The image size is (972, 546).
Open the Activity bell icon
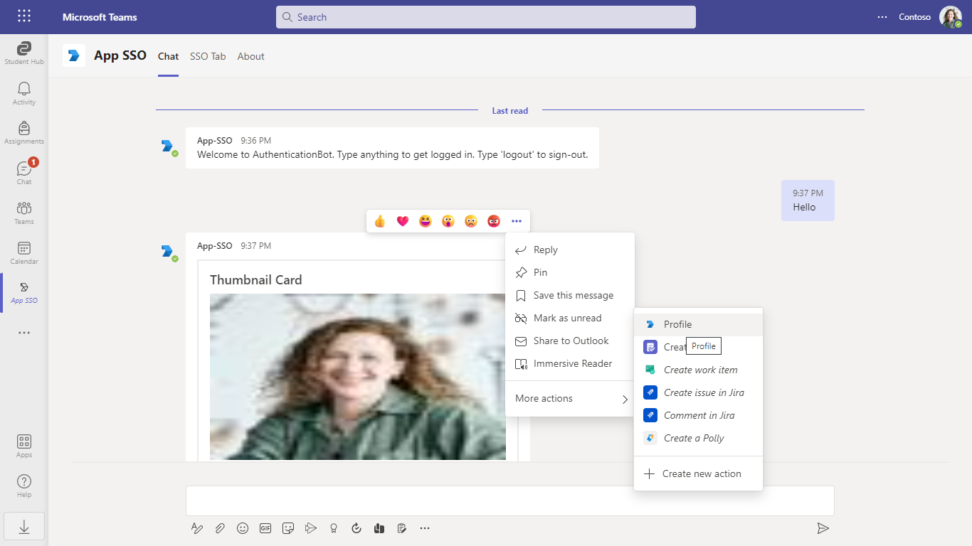pos(24,93)
